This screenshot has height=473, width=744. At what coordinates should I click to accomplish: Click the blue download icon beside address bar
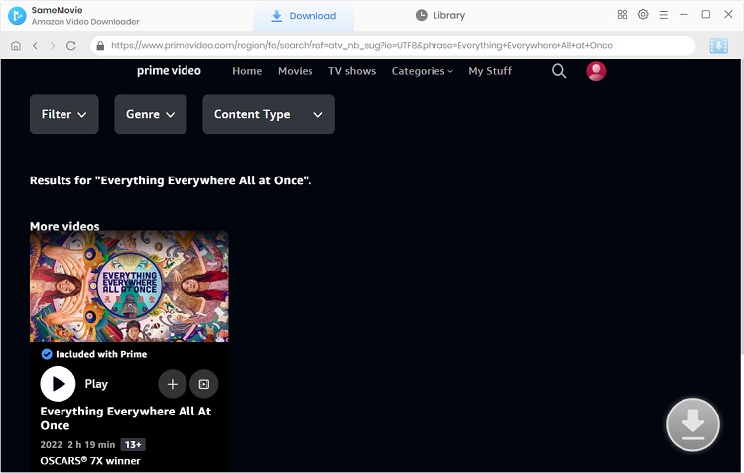(x=718, y=46)
